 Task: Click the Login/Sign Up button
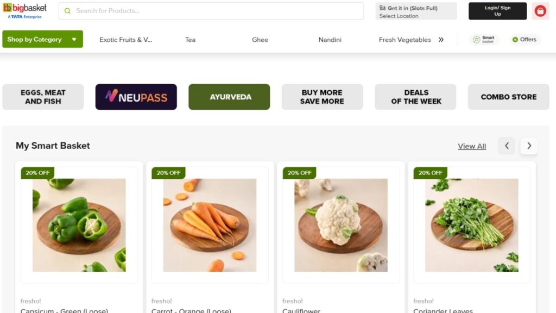[x=497, y=11]
